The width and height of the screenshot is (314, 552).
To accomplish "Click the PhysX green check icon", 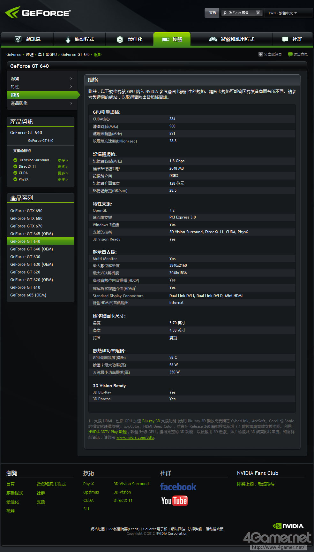I will tap(15, 179).
